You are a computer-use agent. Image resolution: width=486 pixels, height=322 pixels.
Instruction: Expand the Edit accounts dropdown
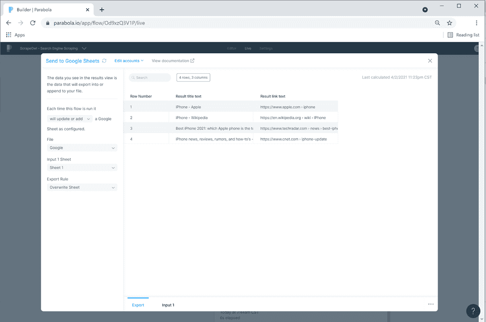[129, 61]
